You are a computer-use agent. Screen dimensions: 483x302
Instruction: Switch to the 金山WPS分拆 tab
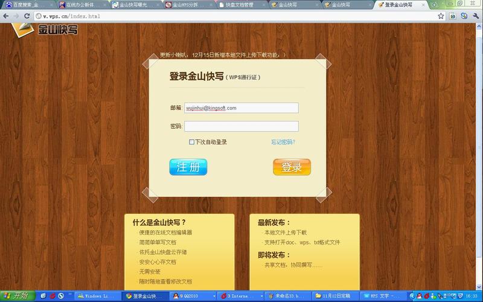point(188,5)
